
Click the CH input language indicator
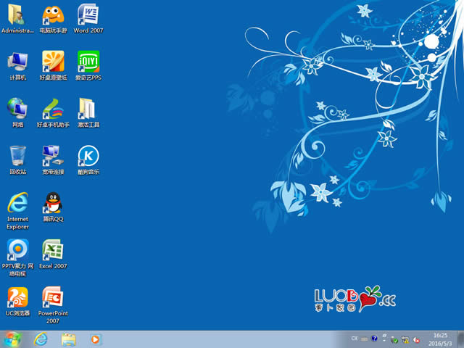355,339
